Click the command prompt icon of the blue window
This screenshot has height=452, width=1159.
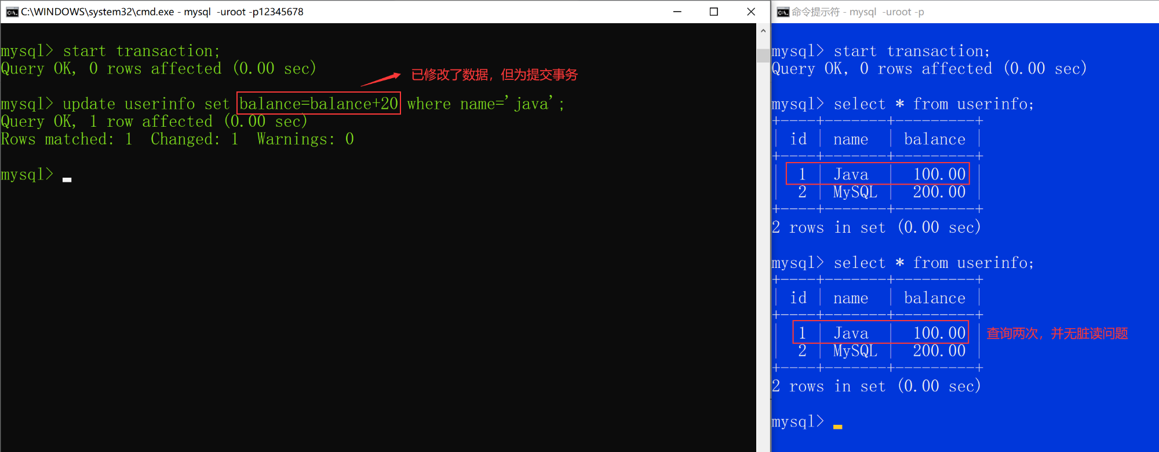pos(782,12)
